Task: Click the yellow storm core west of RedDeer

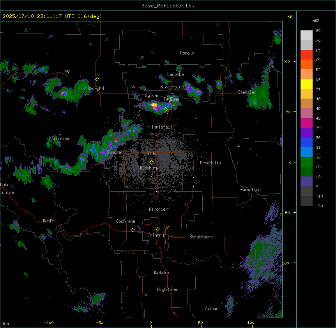Action: coord(154,105)
